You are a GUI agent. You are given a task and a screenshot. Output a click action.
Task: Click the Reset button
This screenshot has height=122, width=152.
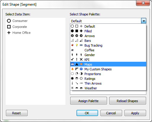coord(17,113)
